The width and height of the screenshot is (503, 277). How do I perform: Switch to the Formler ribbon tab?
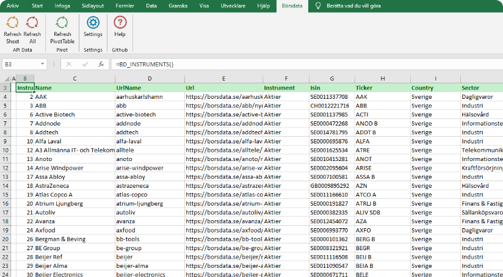125,5
